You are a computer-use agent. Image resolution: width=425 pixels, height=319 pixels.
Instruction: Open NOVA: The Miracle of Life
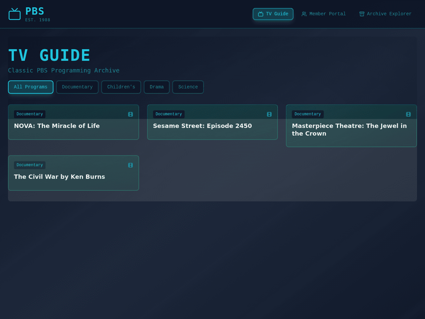tap(73, 122)
